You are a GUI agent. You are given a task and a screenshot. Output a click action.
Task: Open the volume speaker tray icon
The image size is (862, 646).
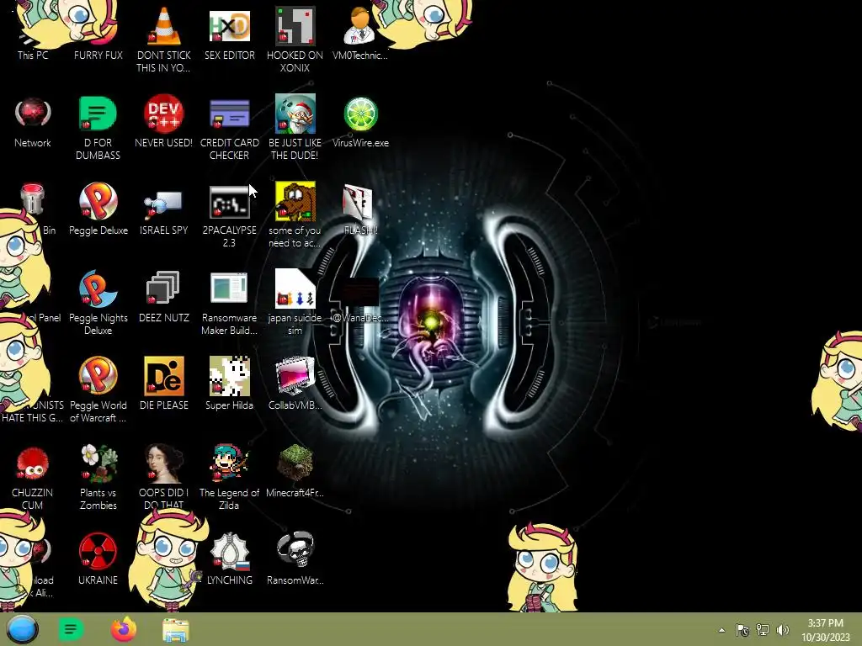click(x=783, y=630)
